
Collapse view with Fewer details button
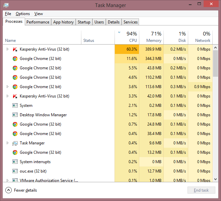(21, 190)
